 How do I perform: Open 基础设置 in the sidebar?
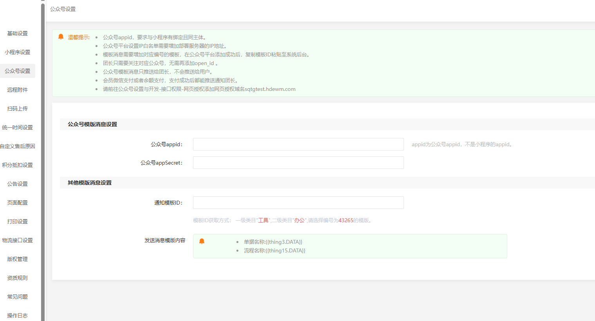[x=18, y=33]
